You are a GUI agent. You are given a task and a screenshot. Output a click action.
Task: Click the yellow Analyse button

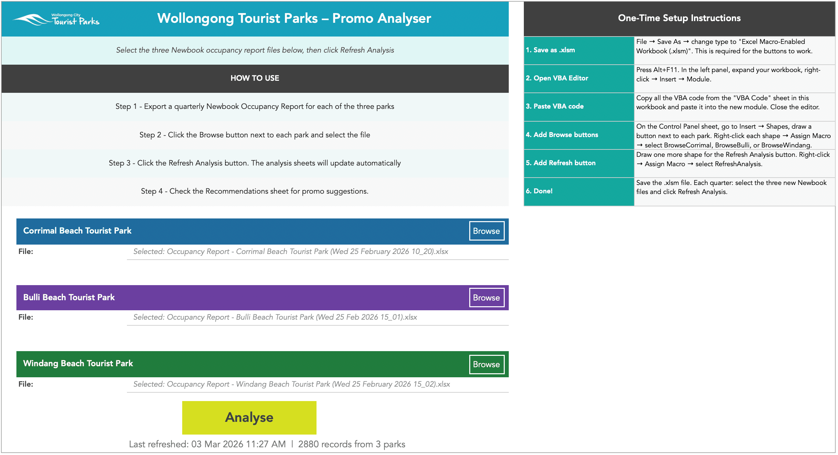tap(249, 417)
